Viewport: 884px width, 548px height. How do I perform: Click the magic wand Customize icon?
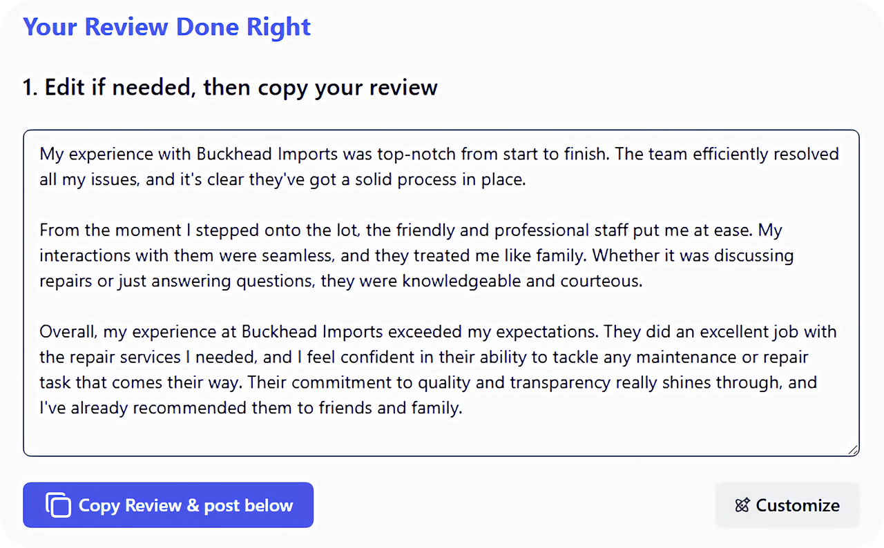tap(742, 505)
